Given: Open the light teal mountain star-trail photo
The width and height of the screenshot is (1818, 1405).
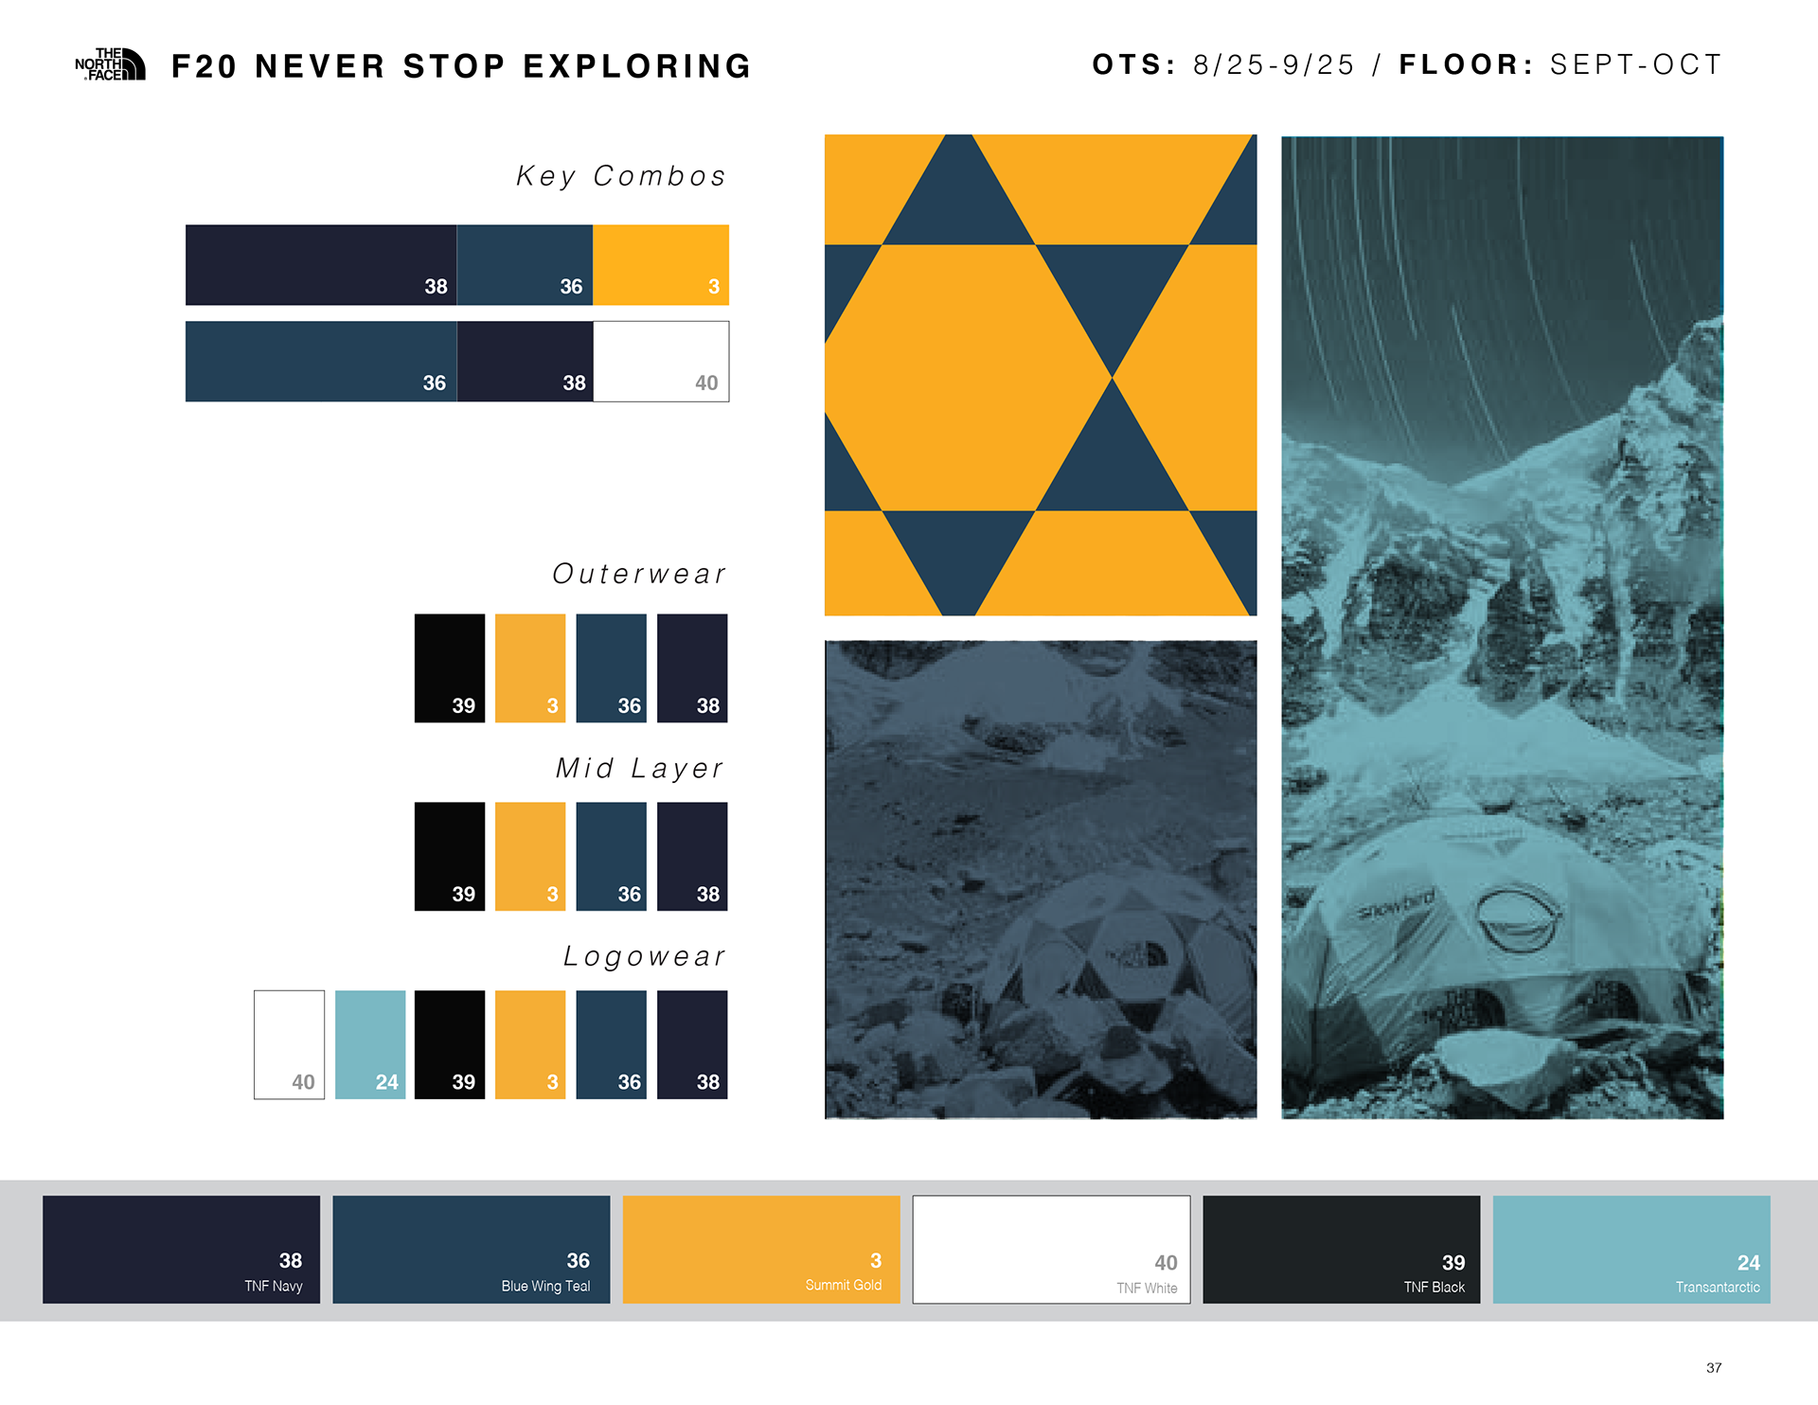Looking at the screenshot, I should 1503,628.
